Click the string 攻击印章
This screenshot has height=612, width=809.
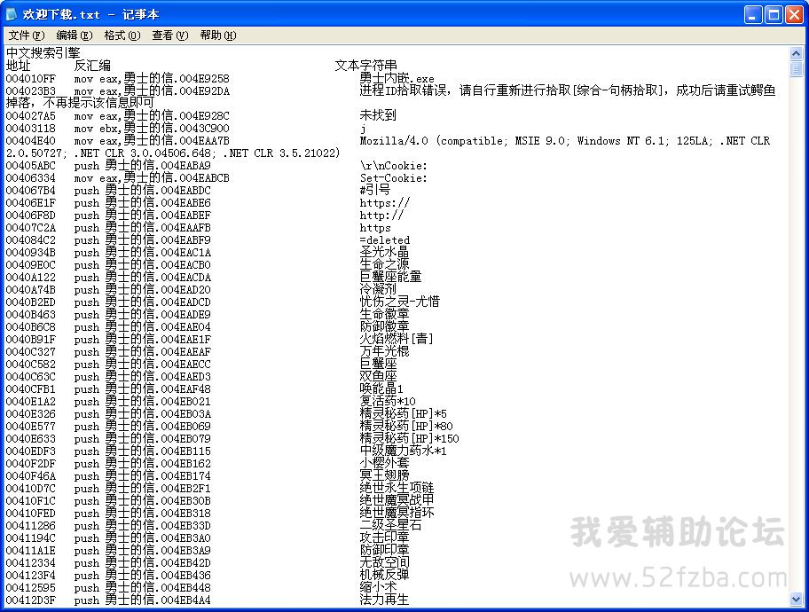click(384, 537)
